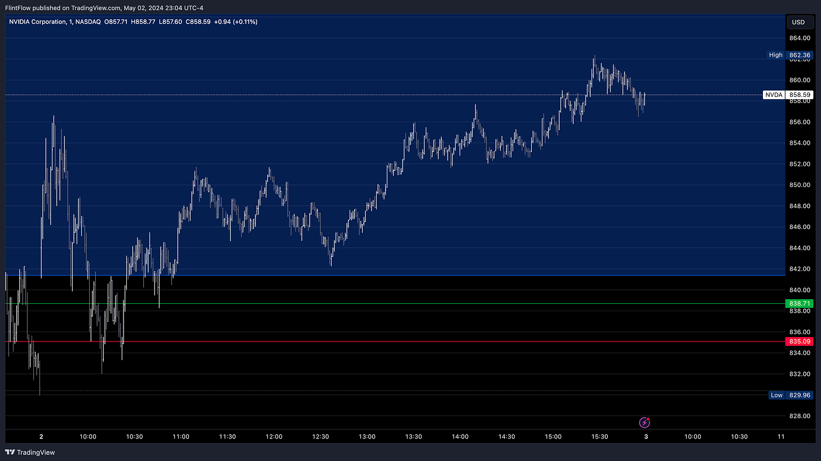Click the 860.00 price axis label

(x=799, y=80)
